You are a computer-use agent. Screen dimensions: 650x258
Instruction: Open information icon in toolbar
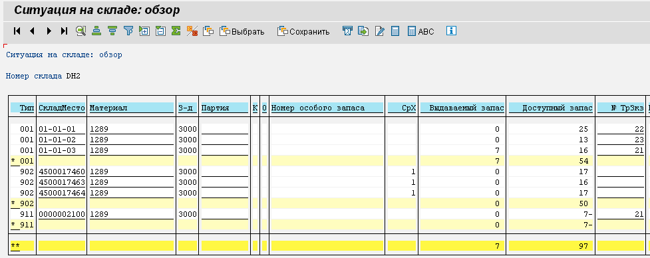coord(452,31)
